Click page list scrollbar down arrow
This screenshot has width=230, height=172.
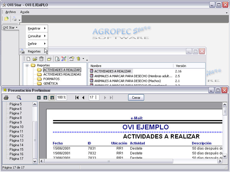[35, 161]
